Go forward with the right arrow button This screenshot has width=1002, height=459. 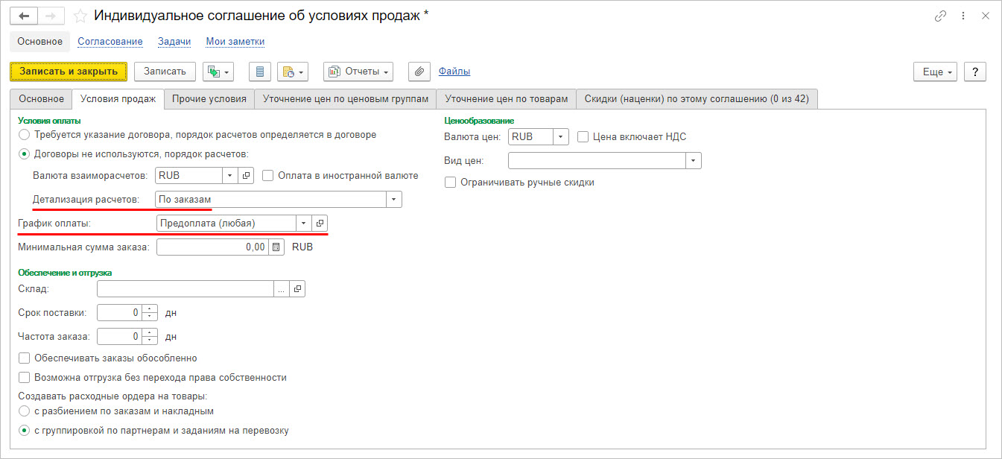(51, 16)
